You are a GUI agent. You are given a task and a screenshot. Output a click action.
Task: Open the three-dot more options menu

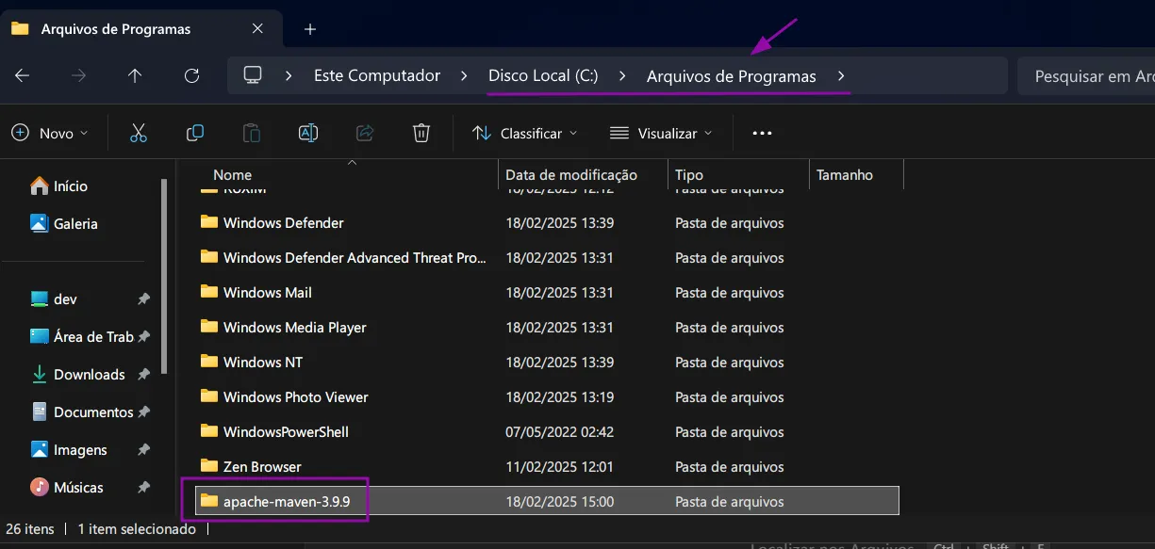[x=762, y=134]
